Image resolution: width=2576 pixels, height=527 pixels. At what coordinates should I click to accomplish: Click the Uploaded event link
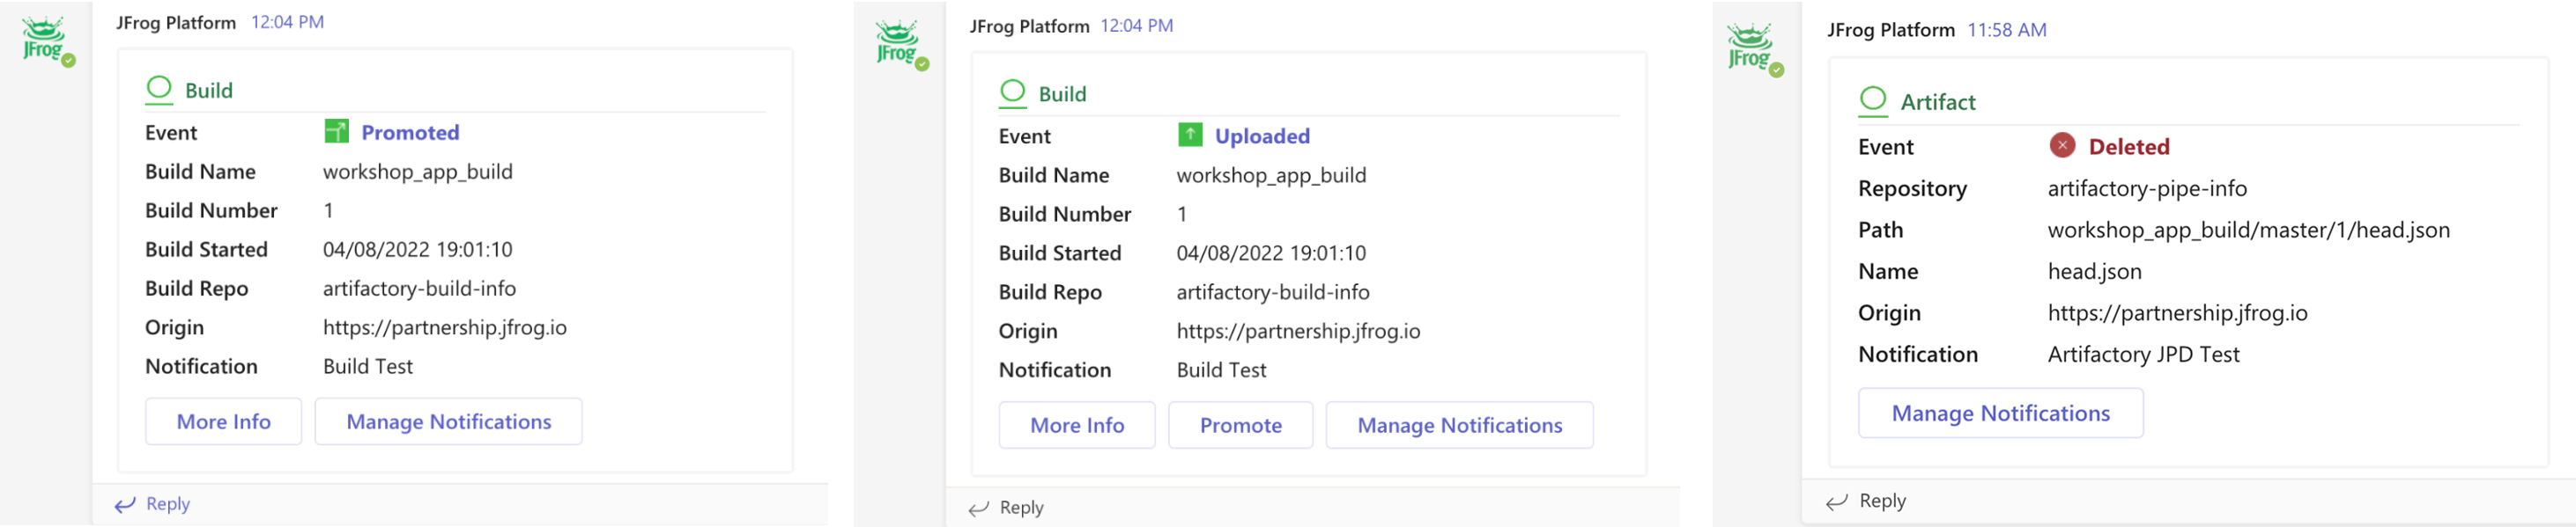[x=1262, y=135]
